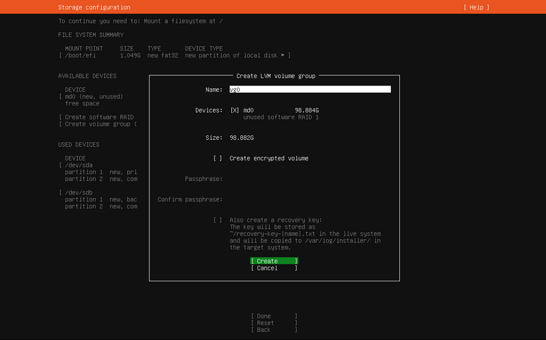Screen dimensions: 546x340
Task: Select the md0 (new, unused) device entry
Action: (94, 96)
